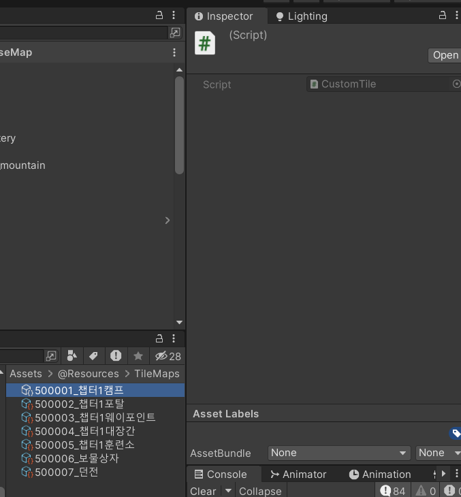Click the Hierarchy scroll down arrow
461x497 pixels.
pyautogui.click(x=179, y=322)
